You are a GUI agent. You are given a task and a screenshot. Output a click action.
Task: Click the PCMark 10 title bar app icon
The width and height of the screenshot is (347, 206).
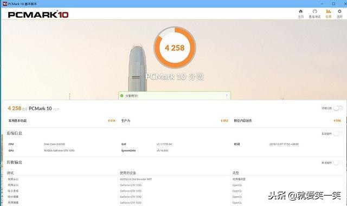coord(5,4)
